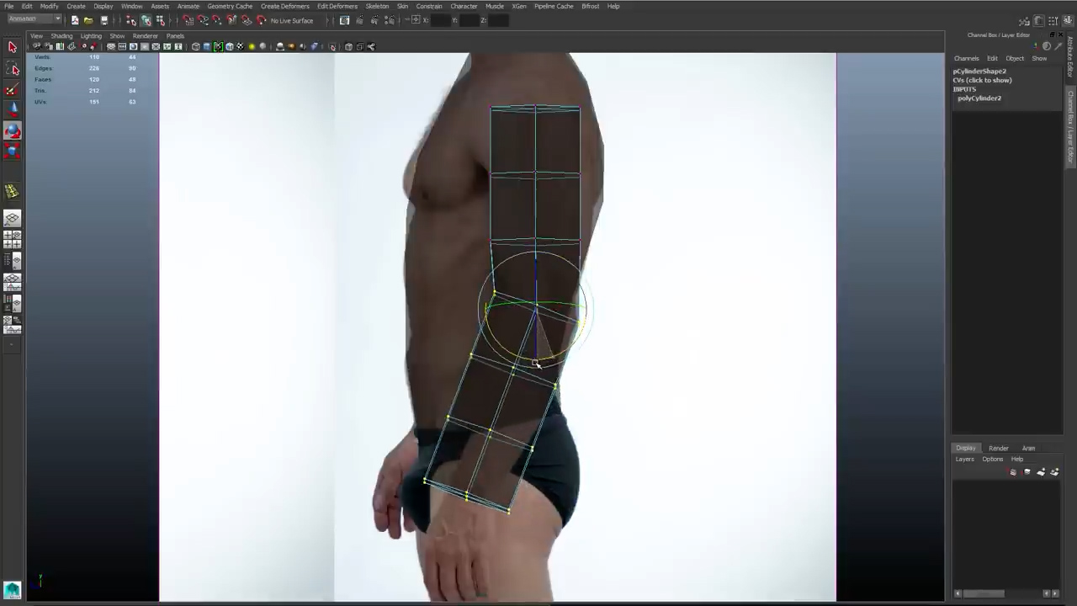Select the Scale tool
Screen dimensions: 1077x606
coord(12,151)
